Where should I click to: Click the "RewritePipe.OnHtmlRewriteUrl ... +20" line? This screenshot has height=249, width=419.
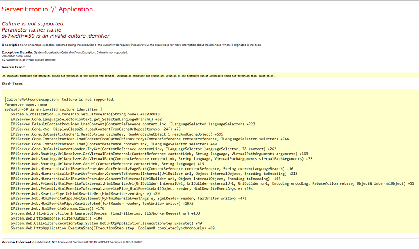pyautogui.click(x=85, y=194)
